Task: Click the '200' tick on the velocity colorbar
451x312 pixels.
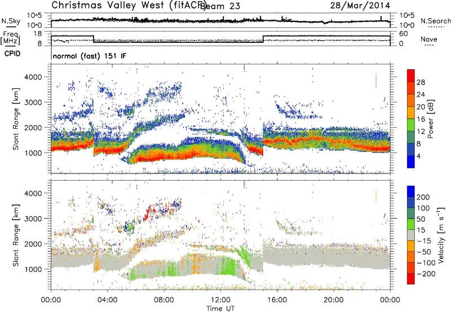Action: [423, 197]
